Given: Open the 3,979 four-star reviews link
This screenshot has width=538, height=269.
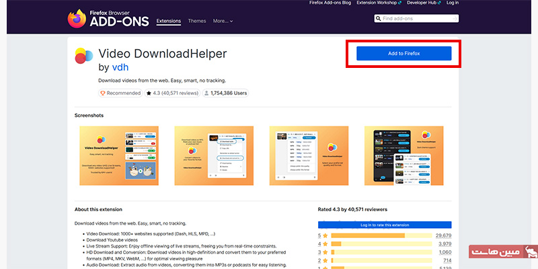Looking at the screenshot, I should point(445,244).
